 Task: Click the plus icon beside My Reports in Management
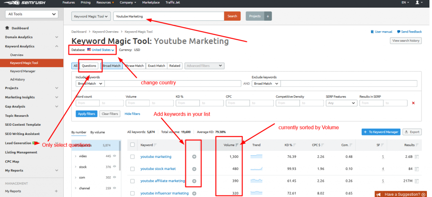click(x=56, y=191)
